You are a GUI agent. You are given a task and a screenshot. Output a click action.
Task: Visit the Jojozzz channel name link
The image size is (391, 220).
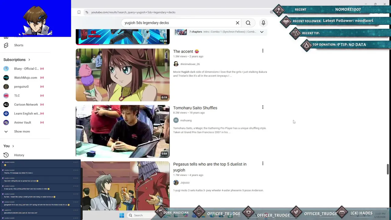pos(185,183)
